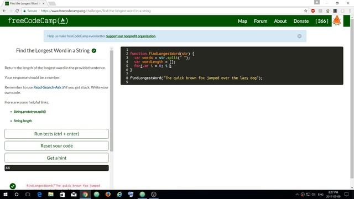354x199 pixels.
Task: Close the Find the Longest Word tab
Action: 44,3
